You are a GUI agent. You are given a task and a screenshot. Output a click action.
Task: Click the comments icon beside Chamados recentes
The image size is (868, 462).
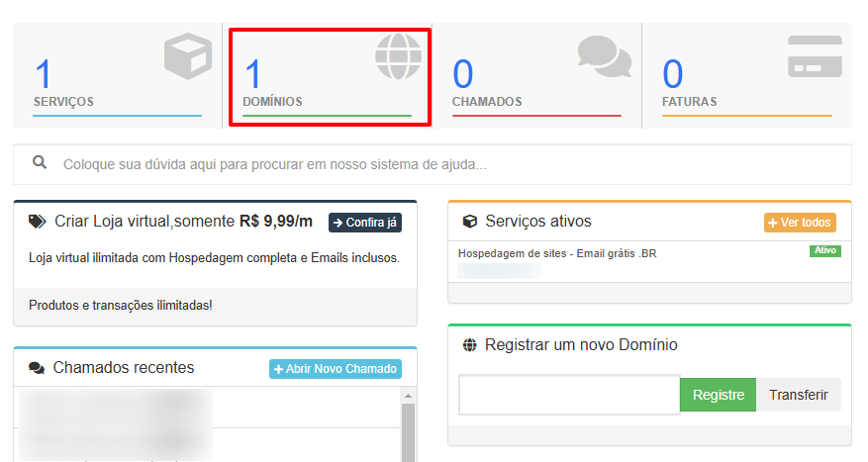pos(37,368)
